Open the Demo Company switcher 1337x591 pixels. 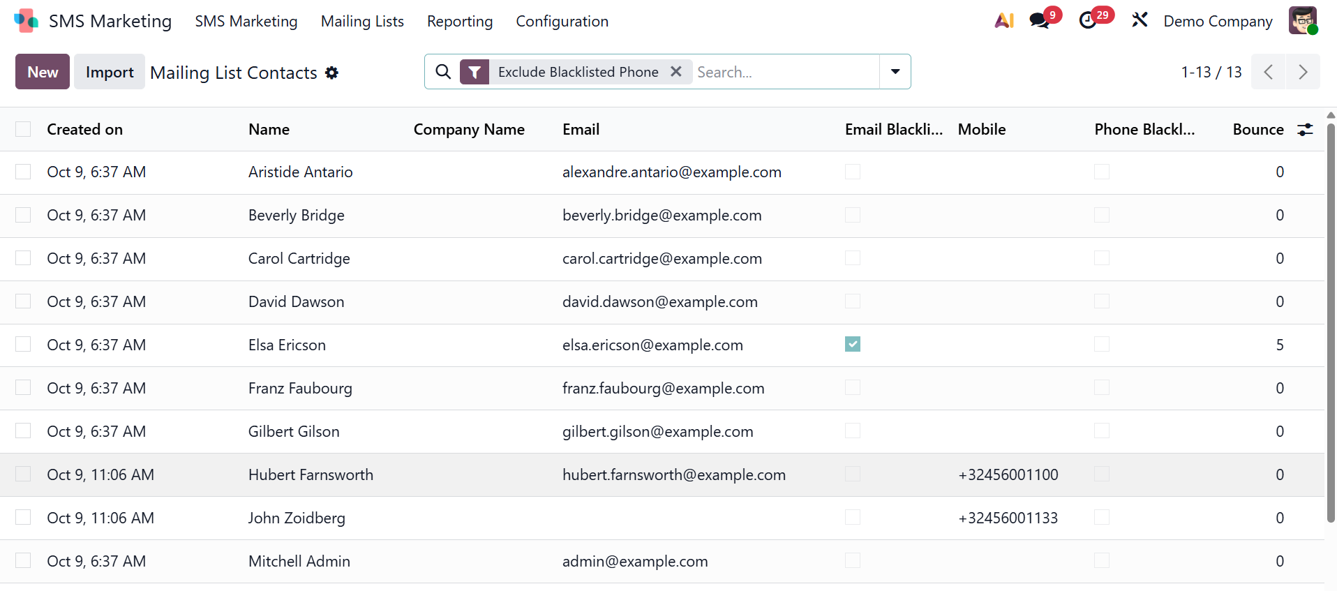point(1218,22)
